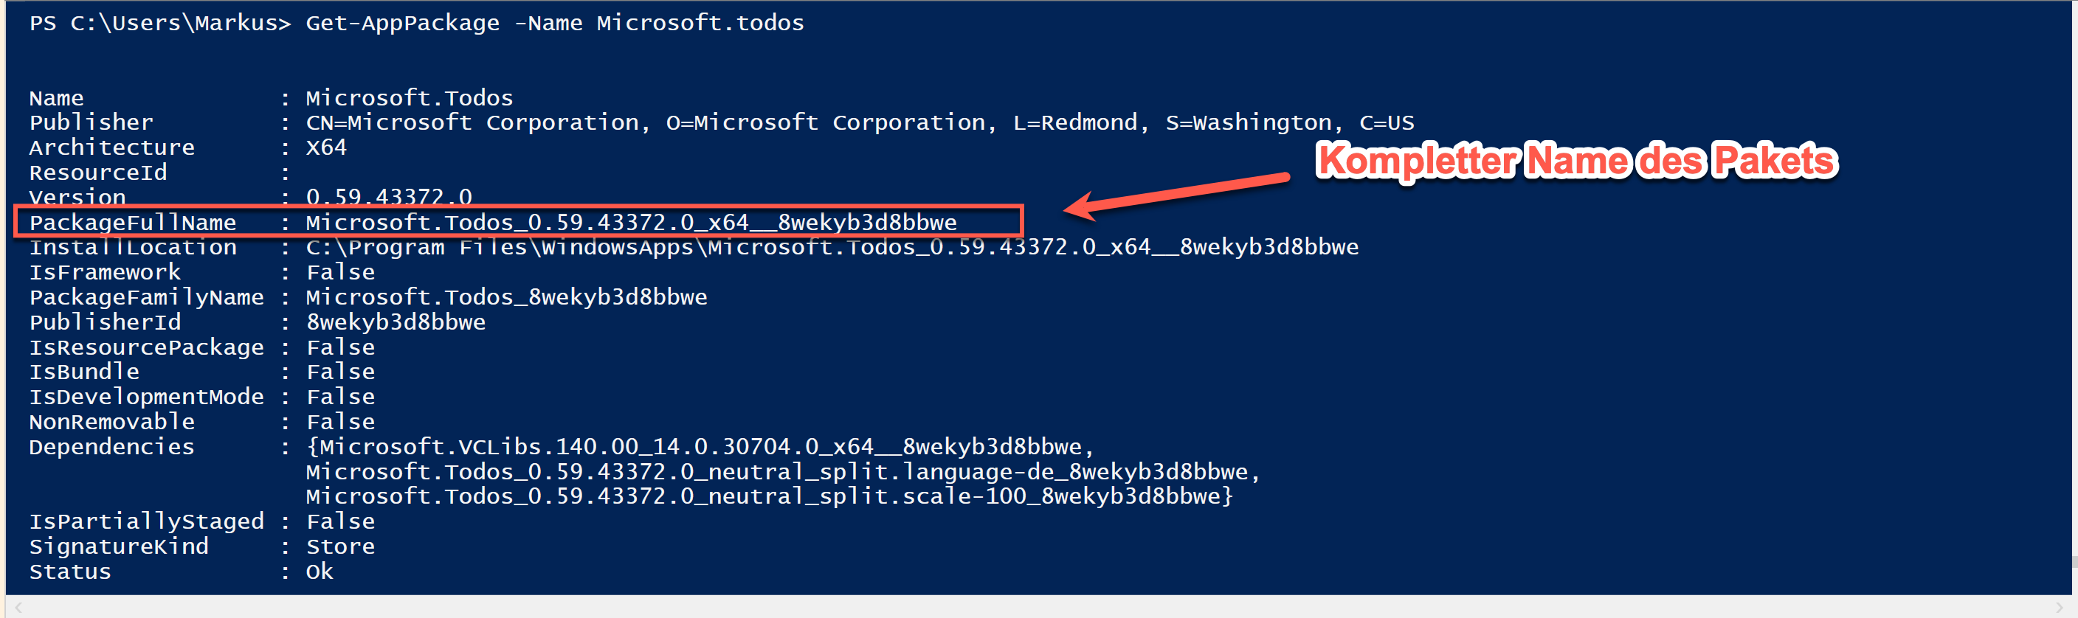Image resolution: width=2078 pixels, height=618 pixels.
Task: Click the horizontal scrollbar left arrow
Action: pos(18,607)
